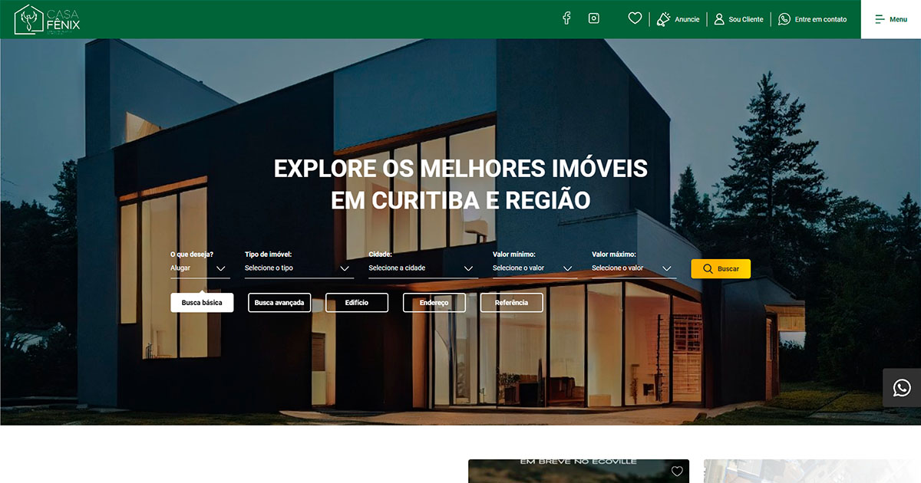This screenshot has width=921, height=483.
Task: Switch to Busca avançada tab
Action: (279, 303)
